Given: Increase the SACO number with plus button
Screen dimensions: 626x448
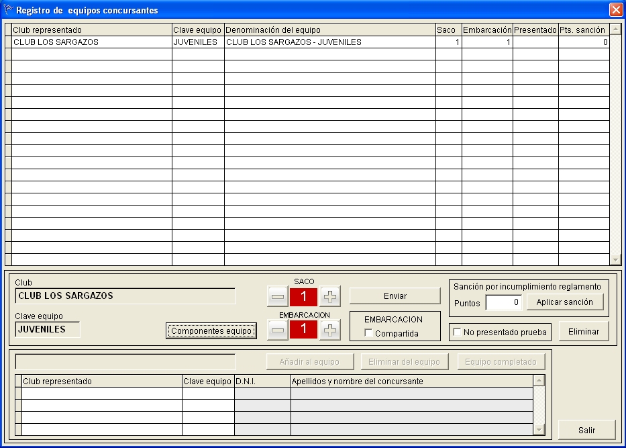Looking at the screenshot, I should point(330,296).
